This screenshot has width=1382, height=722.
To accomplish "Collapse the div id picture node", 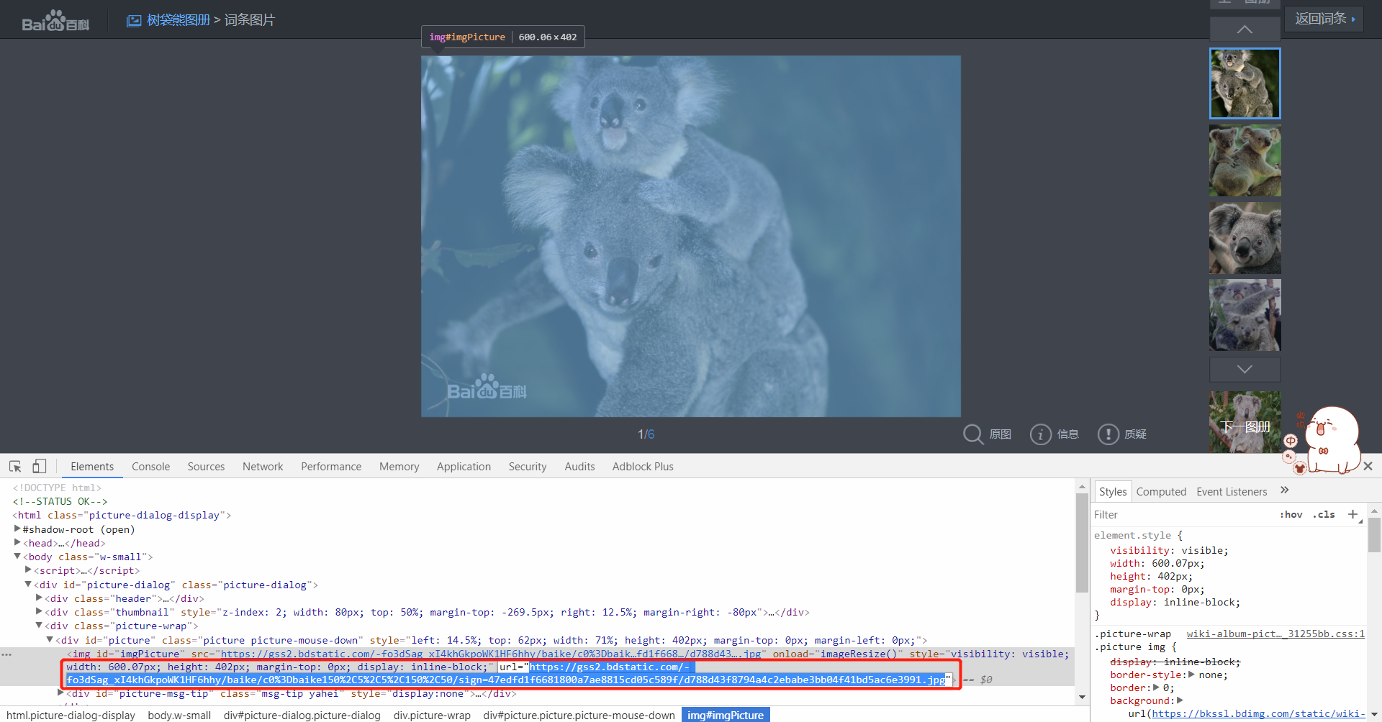I will coord(50,639).
